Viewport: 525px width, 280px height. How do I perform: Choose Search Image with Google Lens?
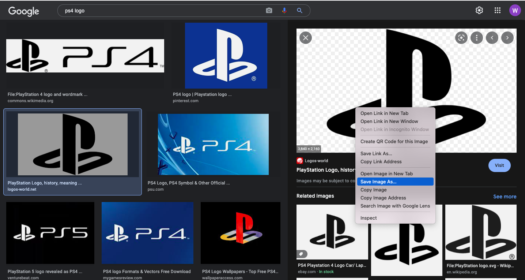(395, 206)
